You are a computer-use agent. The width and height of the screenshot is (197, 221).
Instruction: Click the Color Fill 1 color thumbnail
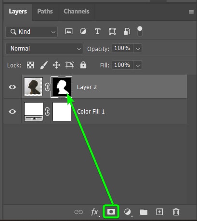click(x=34, y=112)
